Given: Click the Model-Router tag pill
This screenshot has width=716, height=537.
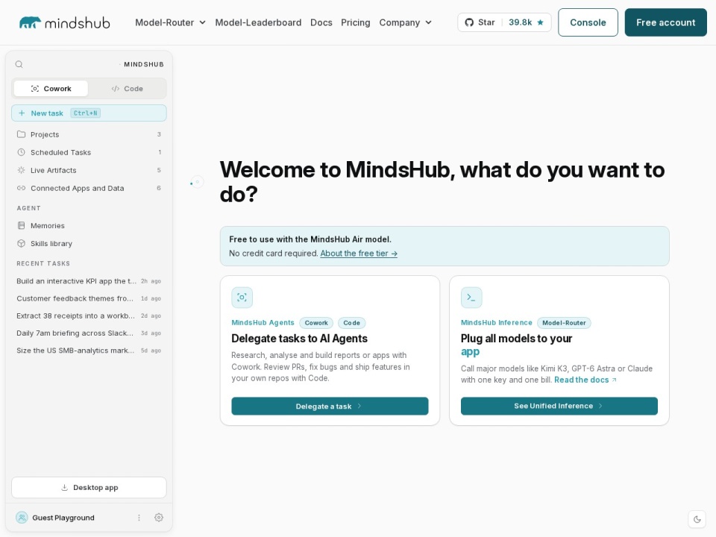Looking at the screenshot, I should tap(564, 323).
